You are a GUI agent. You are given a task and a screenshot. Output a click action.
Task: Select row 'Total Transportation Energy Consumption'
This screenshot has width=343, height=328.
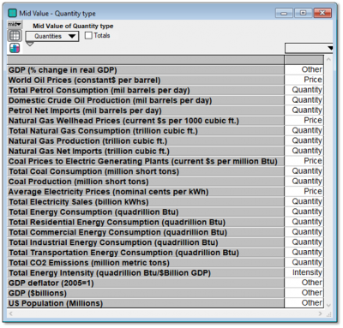146,253
